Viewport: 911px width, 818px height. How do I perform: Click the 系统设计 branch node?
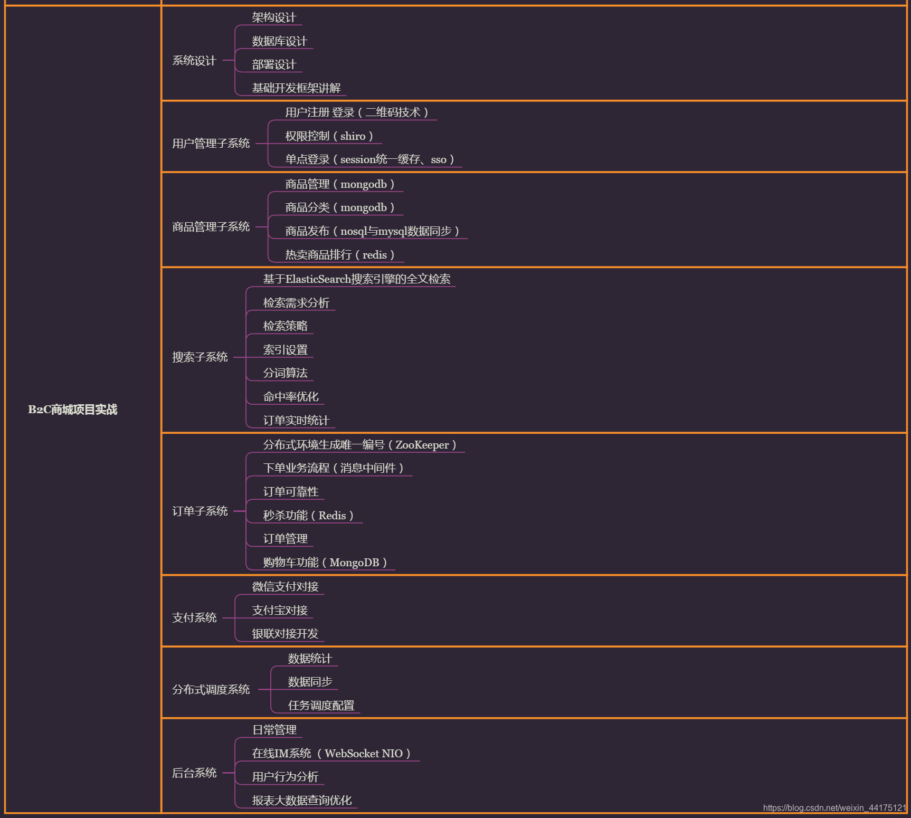click(194, 61)
